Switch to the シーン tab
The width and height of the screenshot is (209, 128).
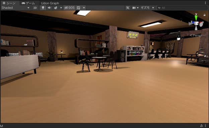point(9,3)
